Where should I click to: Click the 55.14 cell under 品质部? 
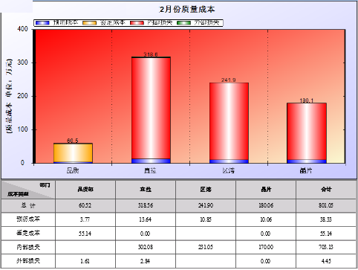(x=85, y=234)
